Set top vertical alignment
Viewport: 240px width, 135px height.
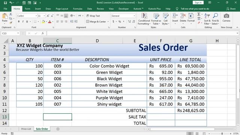click(x=58, y=16)
